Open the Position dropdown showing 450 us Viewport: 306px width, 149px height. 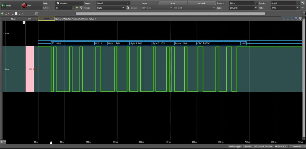coord(243,3)
